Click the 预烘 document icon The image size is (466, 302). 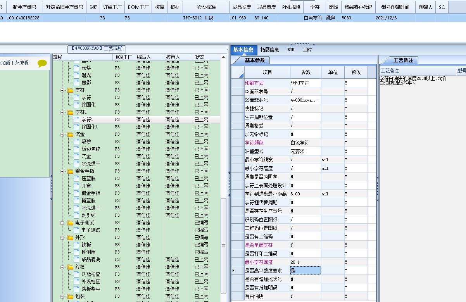pyautogui.click(x=76, y=68)
